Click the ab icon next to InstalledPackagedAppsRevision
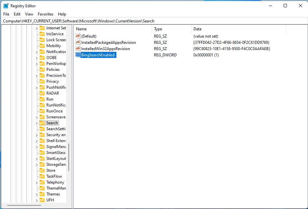Image resolution: width=308 pixels, height=209 pixels. point(77,42)
